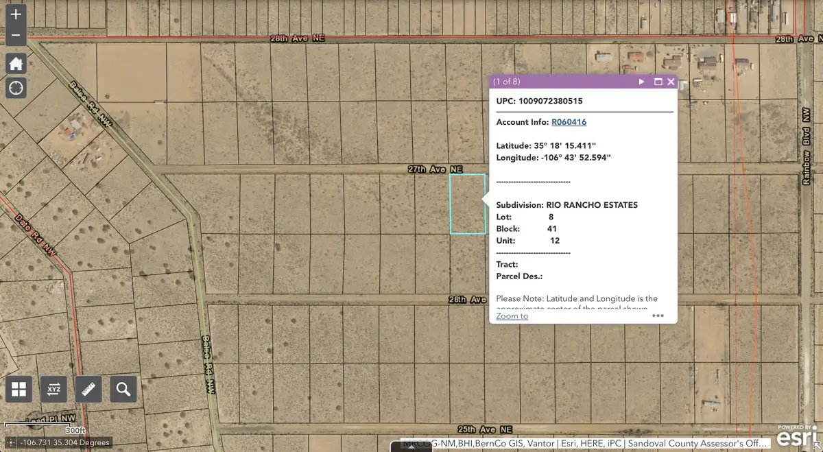Close the parcel info popup
823x452 pixels.
click(671, 82)
